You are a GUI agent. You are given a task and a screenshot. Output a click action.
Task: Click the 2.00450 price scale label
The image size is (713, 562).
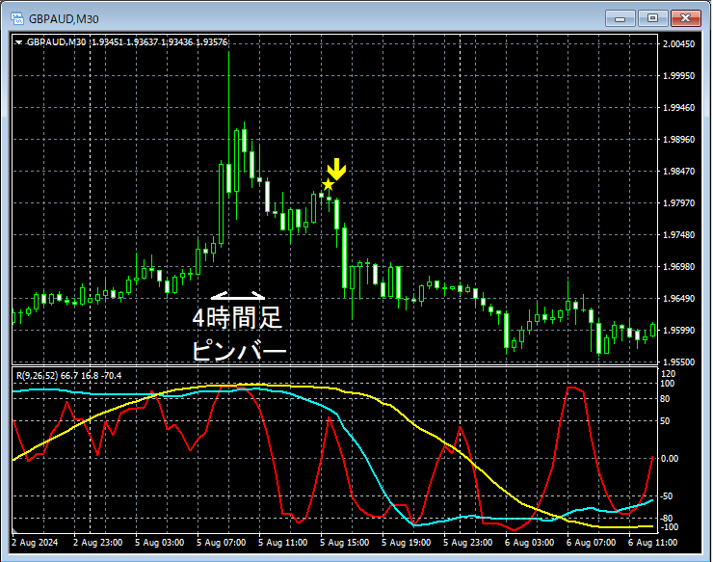678,44
